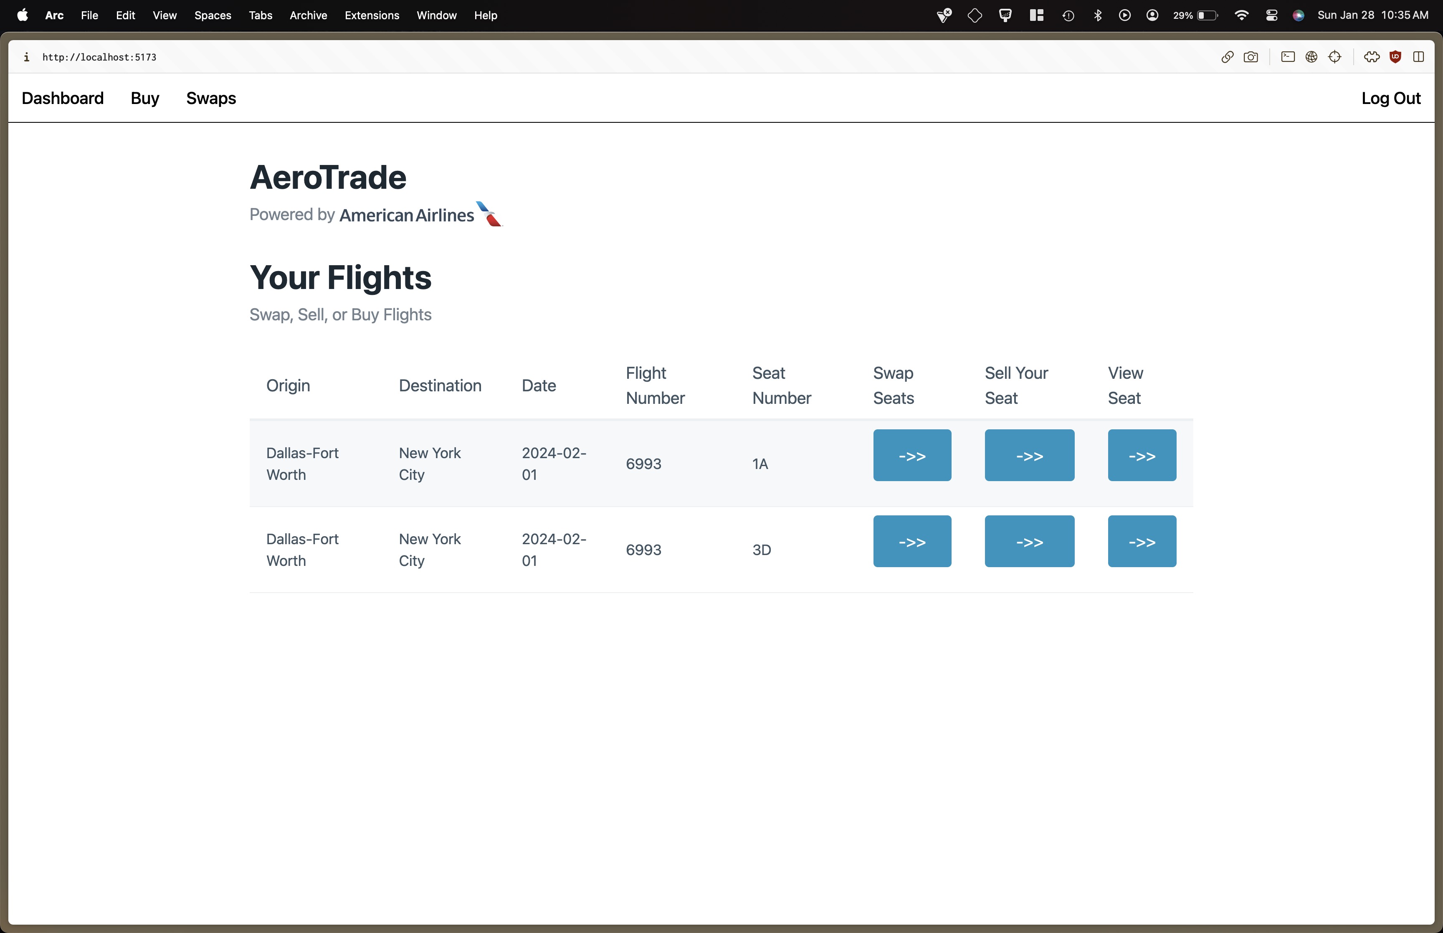The image size is (1443, 933).
Task: Capture a screenshot using the camera icon
Action: (x=1252, y=57)
